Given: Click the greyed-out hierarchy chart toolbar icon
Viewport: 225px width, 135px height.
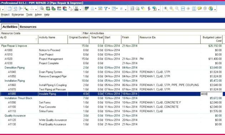Looking at the screenshot, I should [x=32, y=9].
